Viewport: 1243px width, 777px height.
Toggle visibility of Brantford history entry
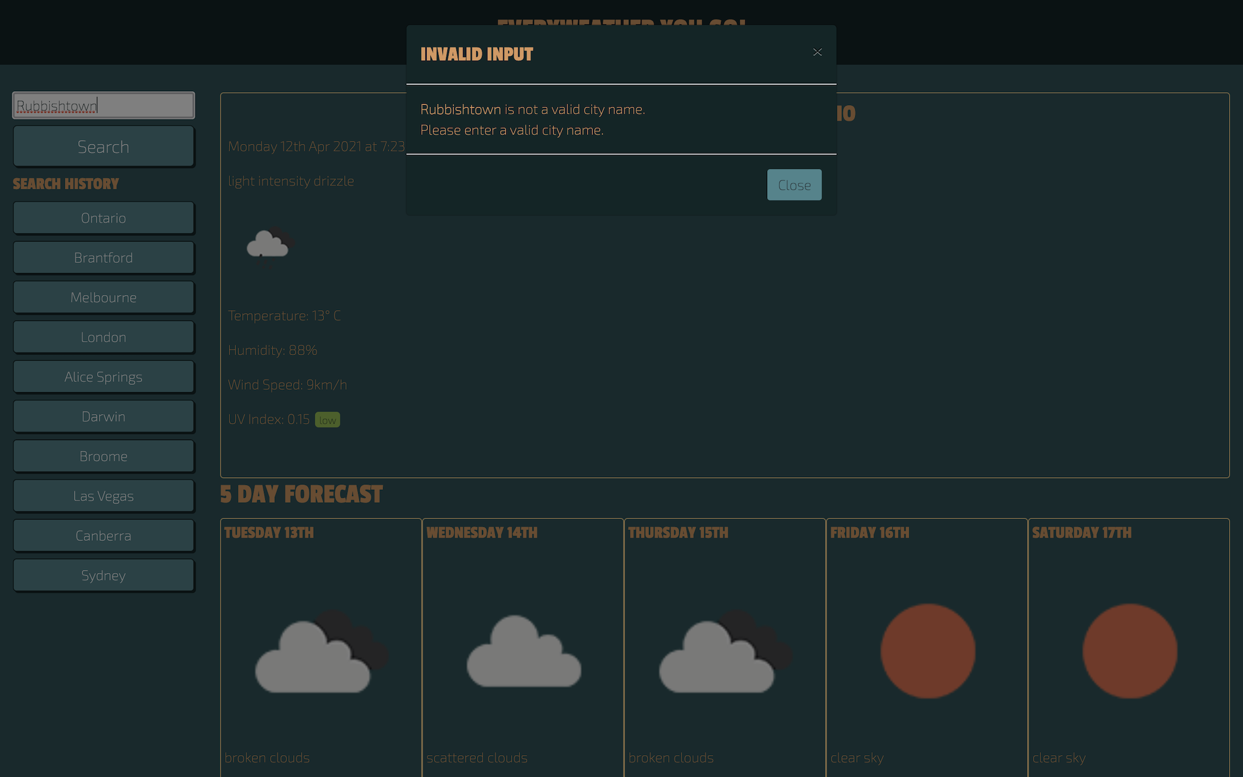pyautogui.click(x=103, y=257)
